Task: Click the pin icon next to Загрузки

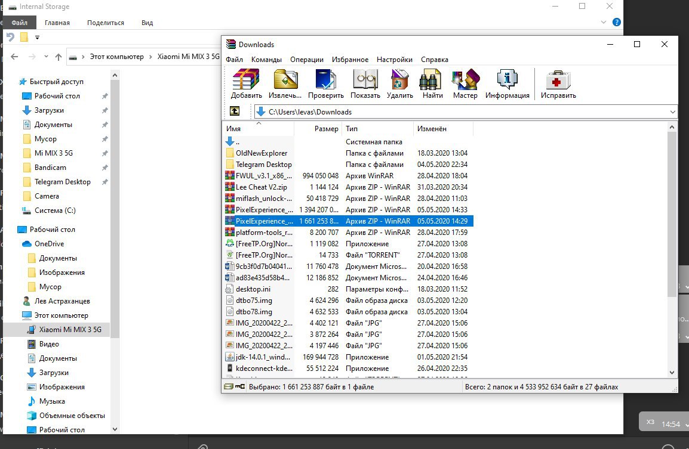Action: 104,110
